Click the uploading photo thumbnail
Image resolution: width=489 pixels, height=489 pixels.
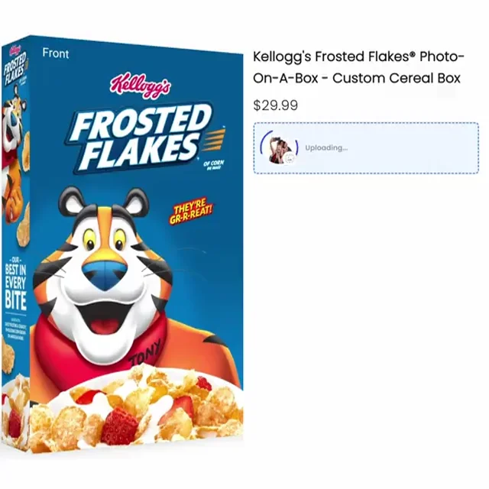(x=280, y=150)
